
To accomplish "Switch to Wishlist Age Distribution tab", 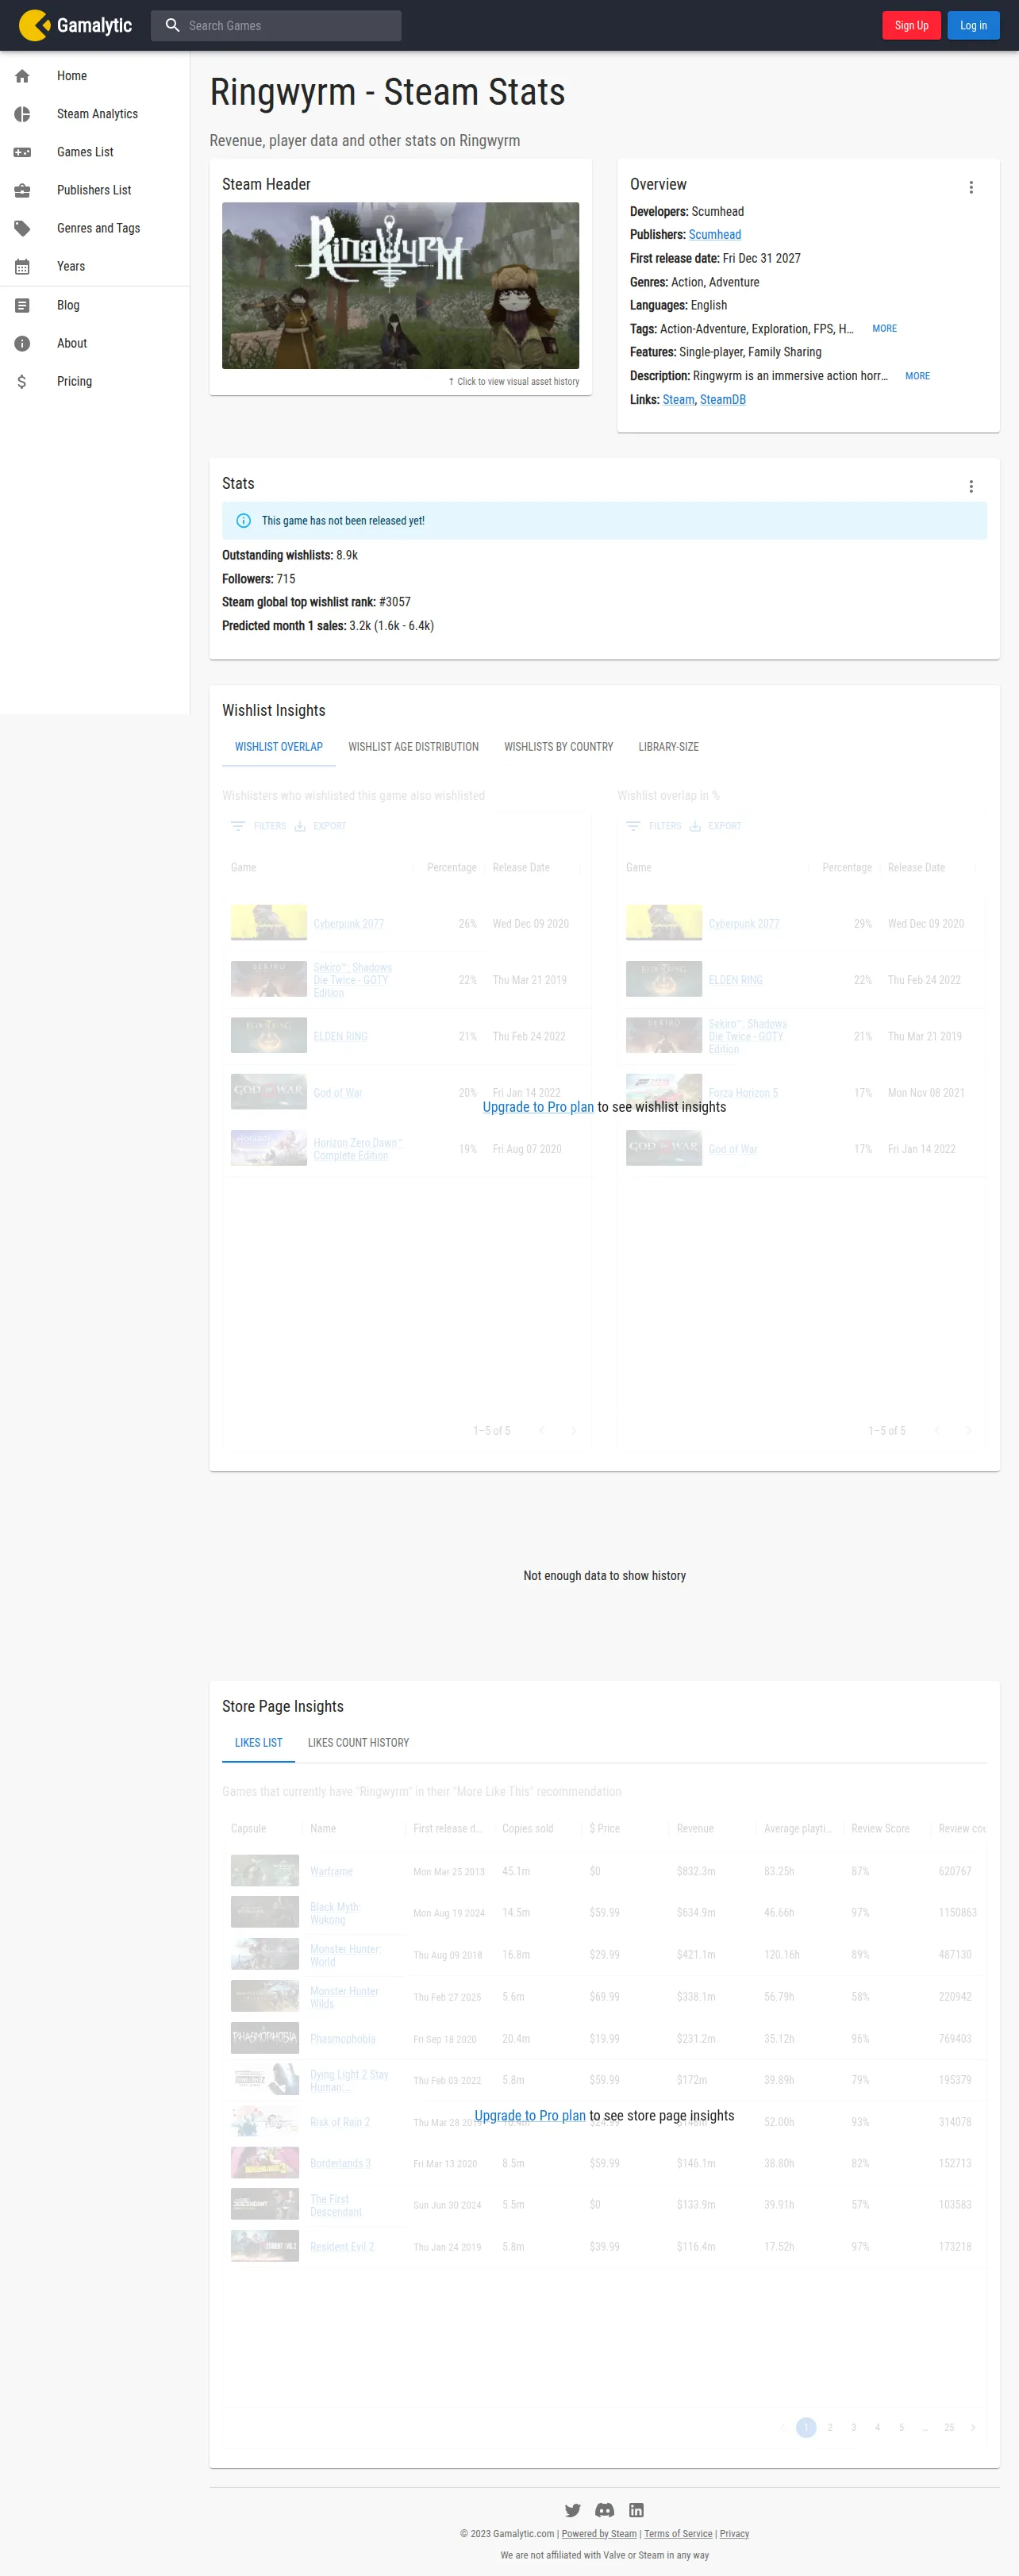I will point(413,747).
